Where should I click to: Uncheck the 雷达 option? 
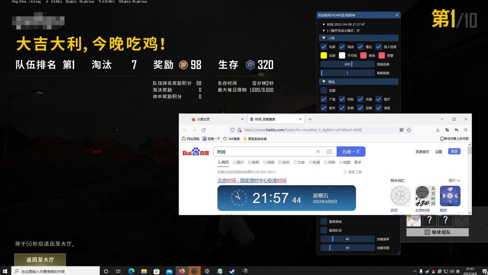360,47
